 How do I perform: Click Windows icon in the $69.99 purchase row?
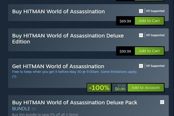[141, 11]
